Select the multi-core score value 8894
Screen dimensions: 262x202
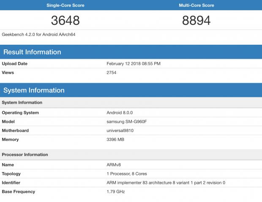pos(196,20)
